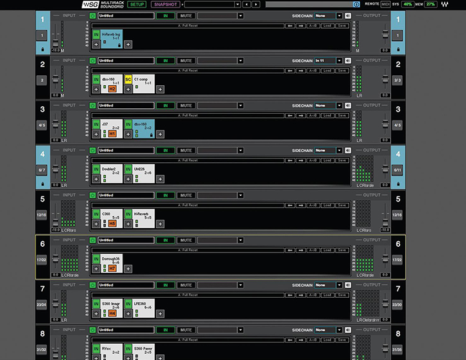
Task: Toggle rack 1 IN bypass button
Action: click(x=165, y=16)
